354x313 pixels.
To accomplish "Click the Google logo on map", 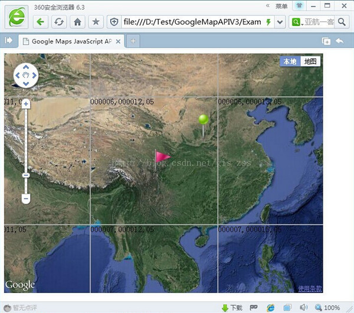I will coord(20,285).
